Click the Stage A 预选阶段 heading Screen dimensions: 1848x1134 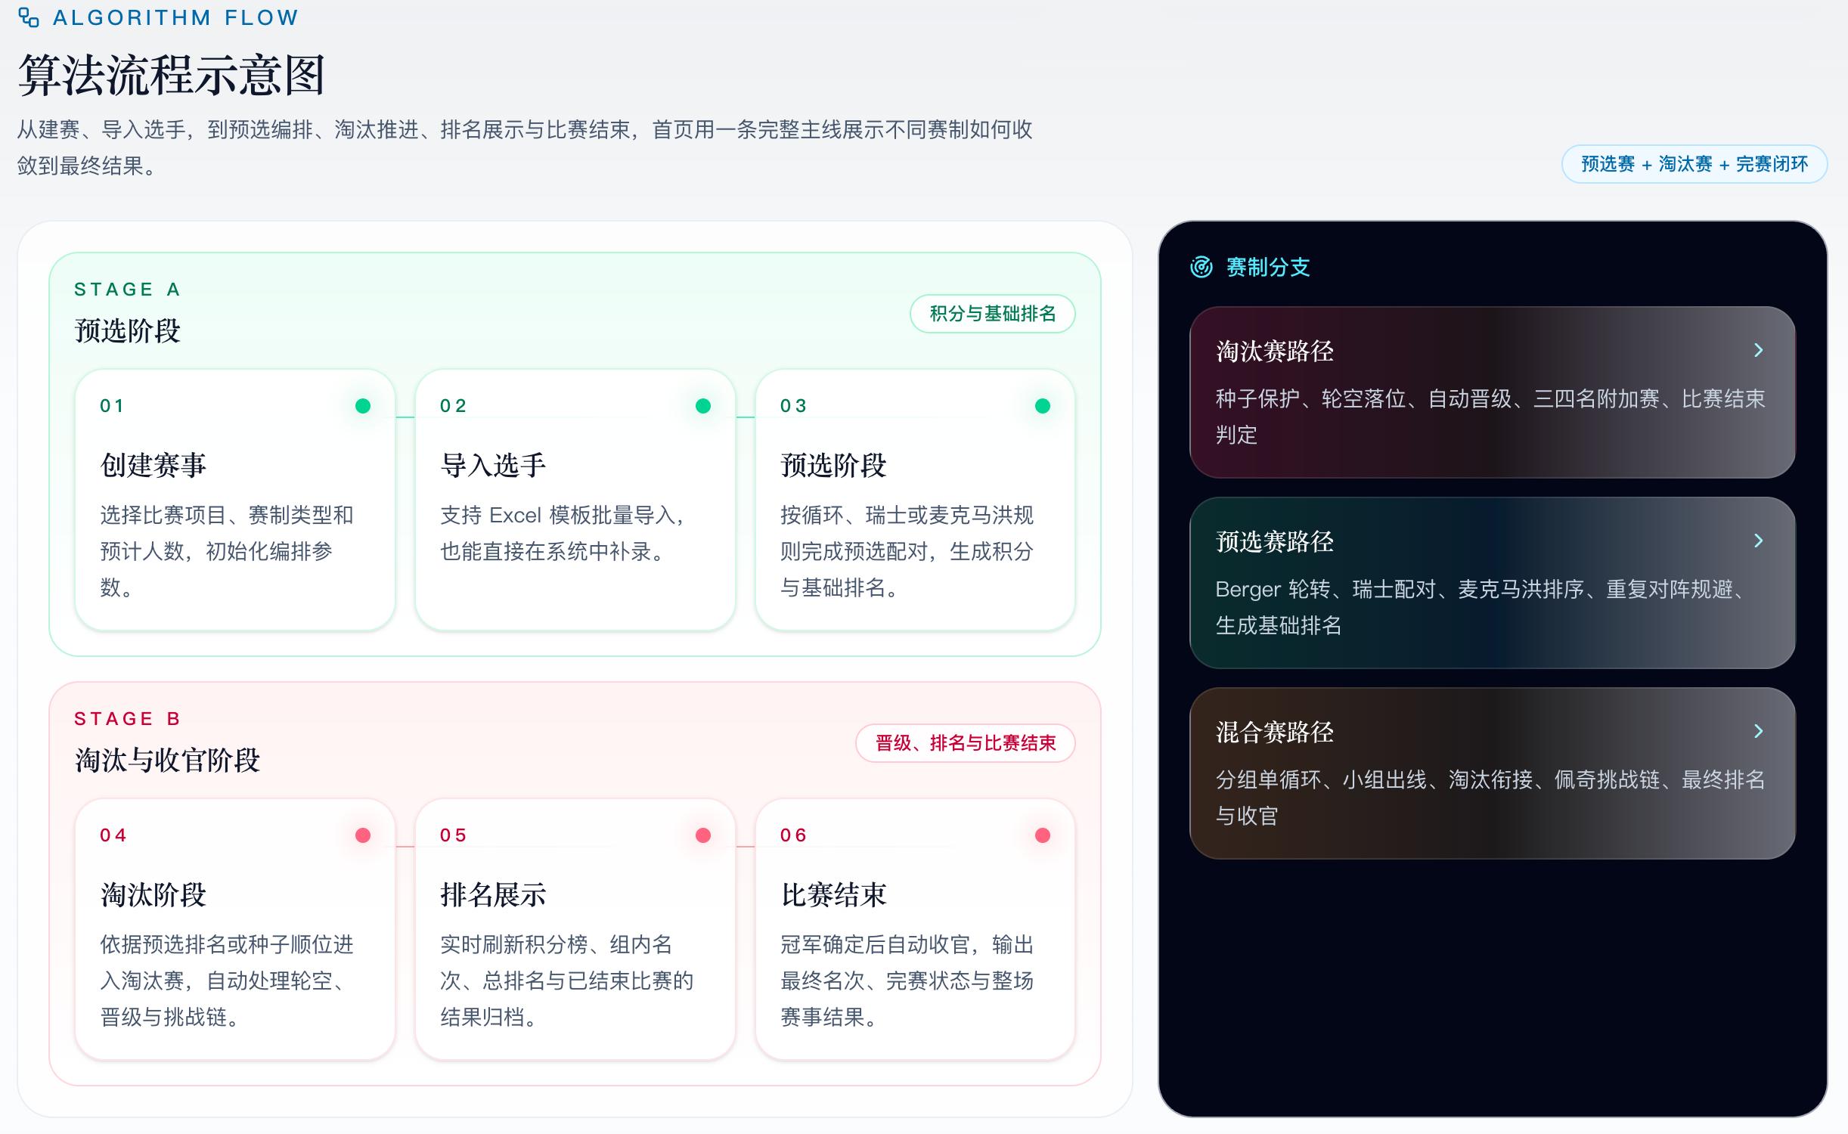(x=127, y=331)
